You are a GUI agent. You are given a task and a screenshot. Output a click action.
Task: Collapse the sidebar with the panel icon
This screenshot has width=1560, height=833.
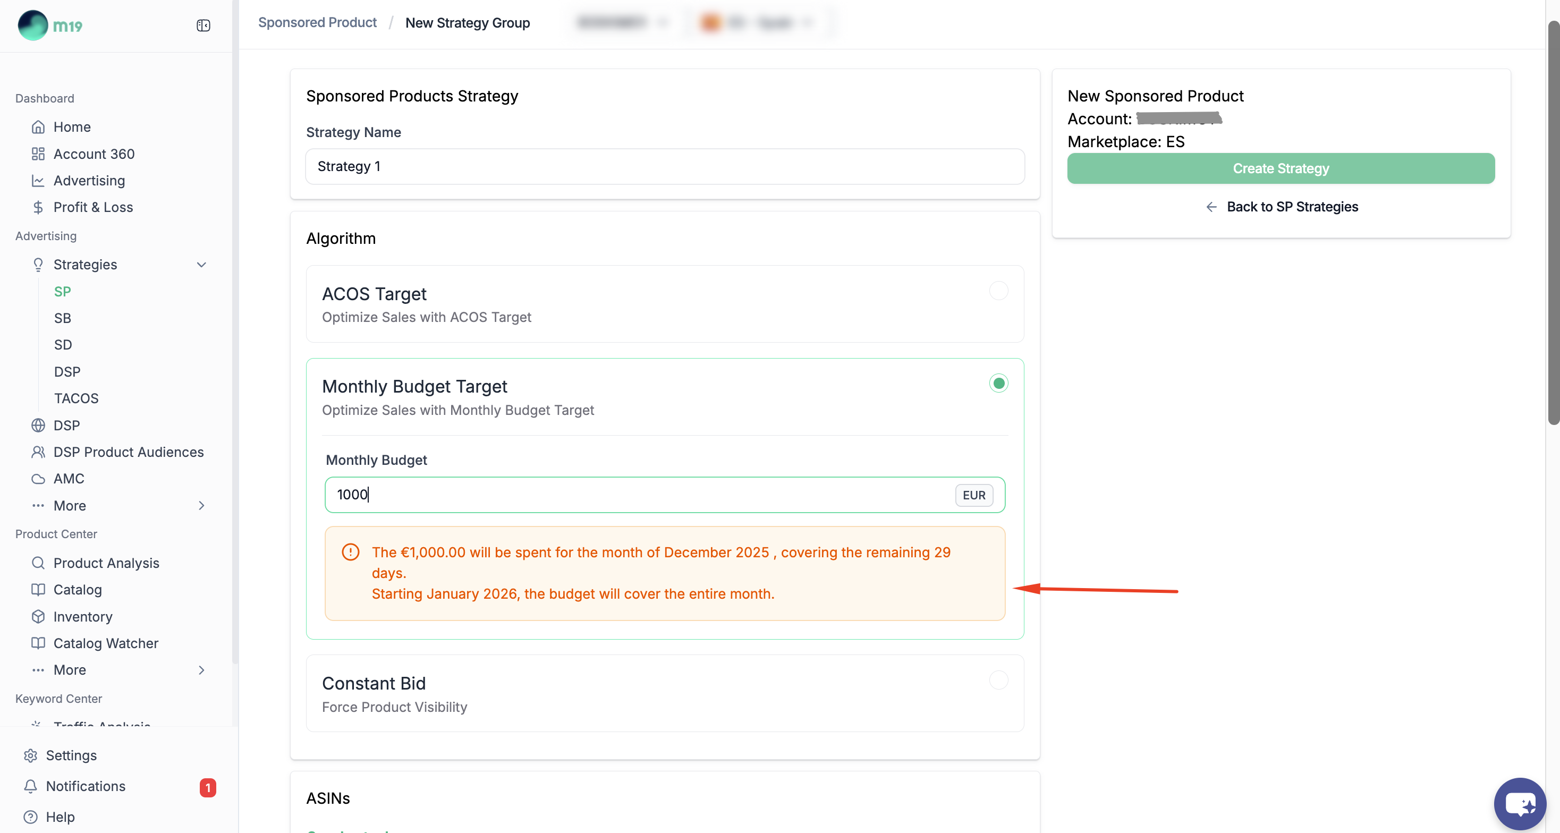[x=203, y=25]
